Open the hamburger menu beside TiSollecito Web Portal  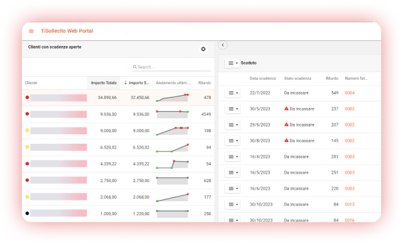31,31
